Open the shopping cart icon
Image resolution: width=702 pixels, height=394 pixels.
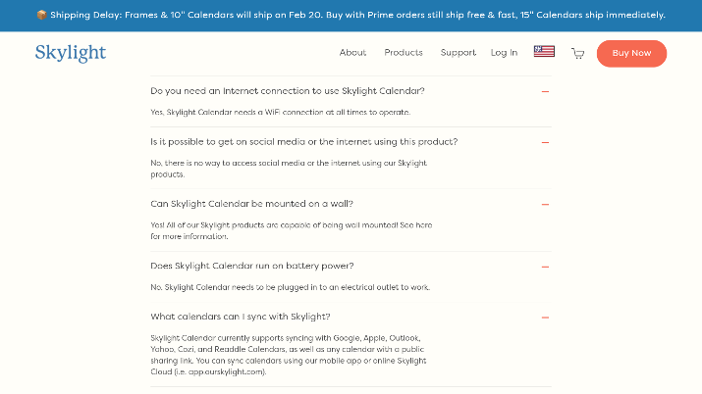pos(578,54)
